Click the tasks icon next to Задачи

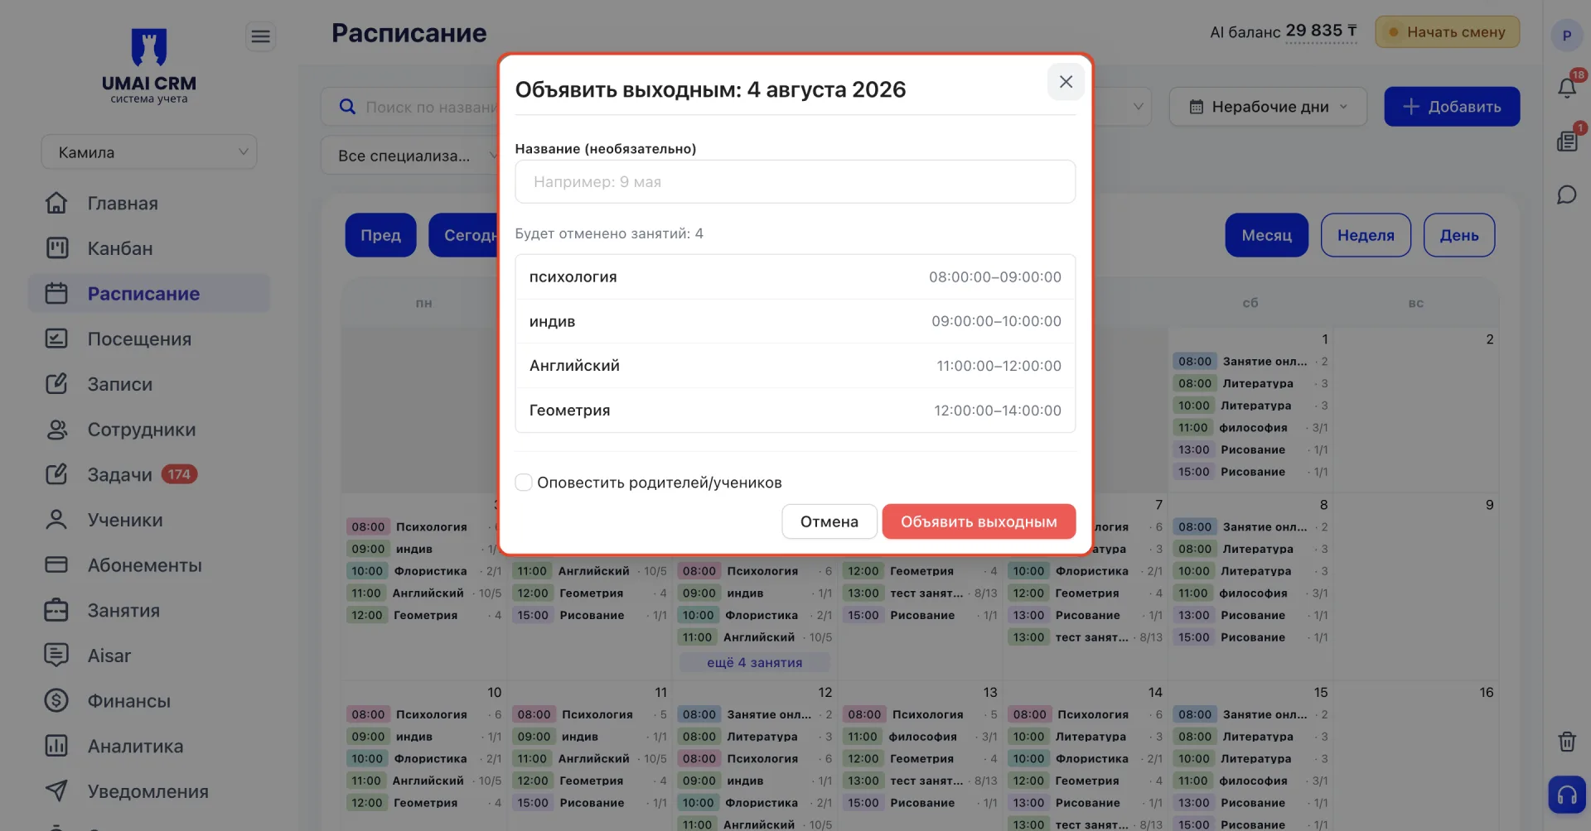(x=56, y=474)
